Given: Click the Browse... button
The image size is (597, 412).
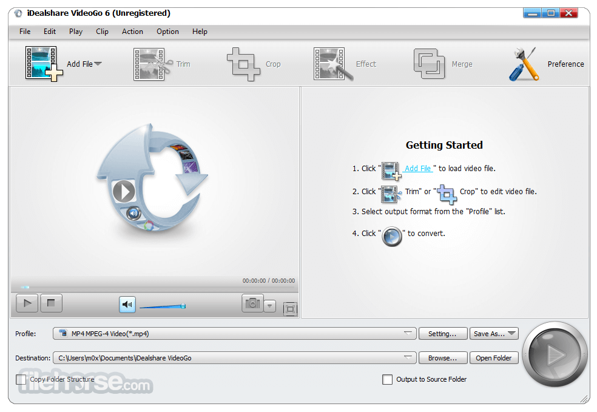Looking at the screenshot, I should 442,358.
